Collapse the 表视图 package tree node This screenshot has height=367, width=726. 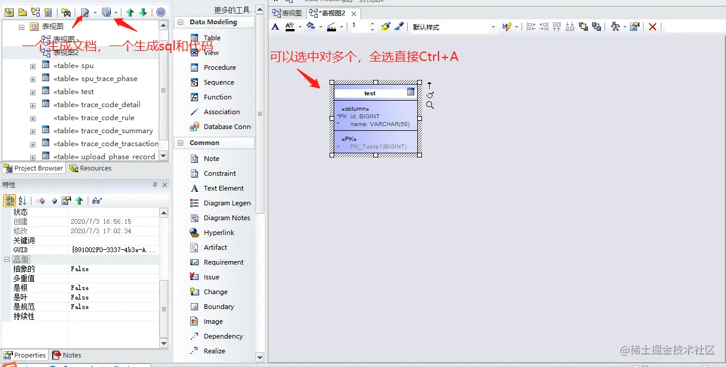coord(21,27)
